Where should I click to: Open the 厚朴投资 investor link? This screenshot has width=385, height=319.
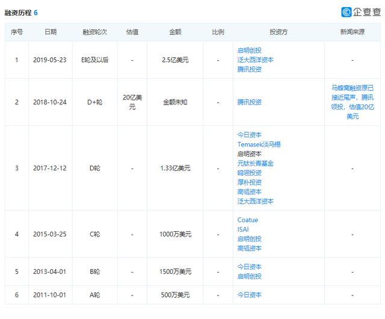coord(249,182)
